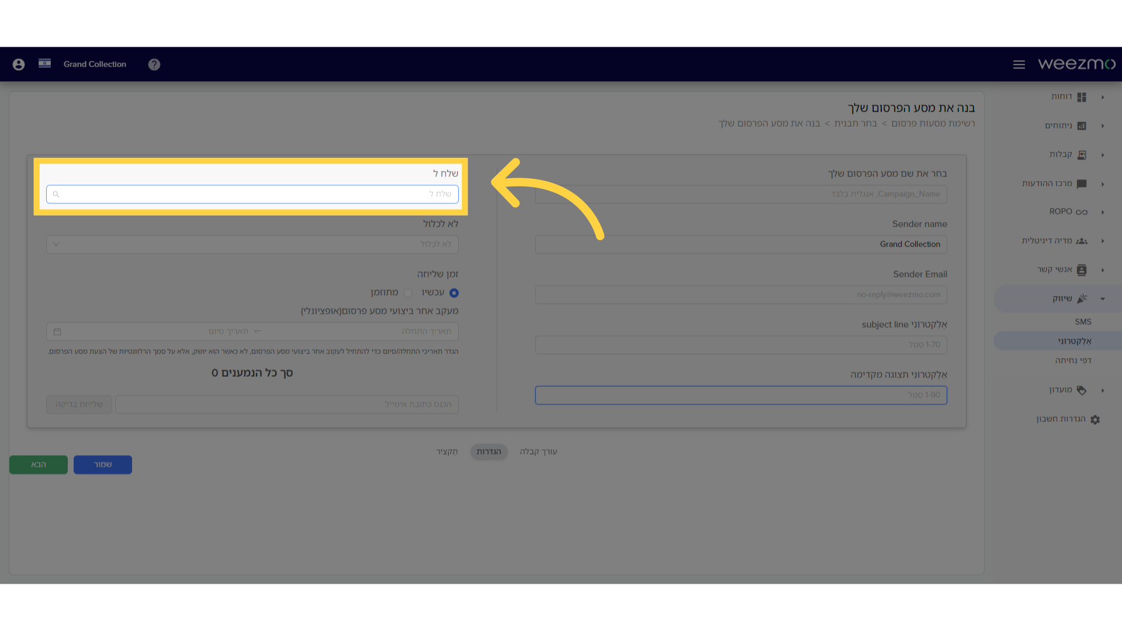Open the SMS submenu item
The image size is (1122, 631).
click(x=1083, y=322)
